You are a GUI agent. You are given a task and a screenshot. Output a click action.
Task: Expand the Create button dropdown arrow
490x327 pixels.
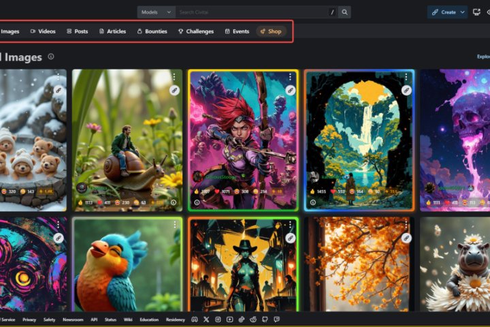click(463, 12)
